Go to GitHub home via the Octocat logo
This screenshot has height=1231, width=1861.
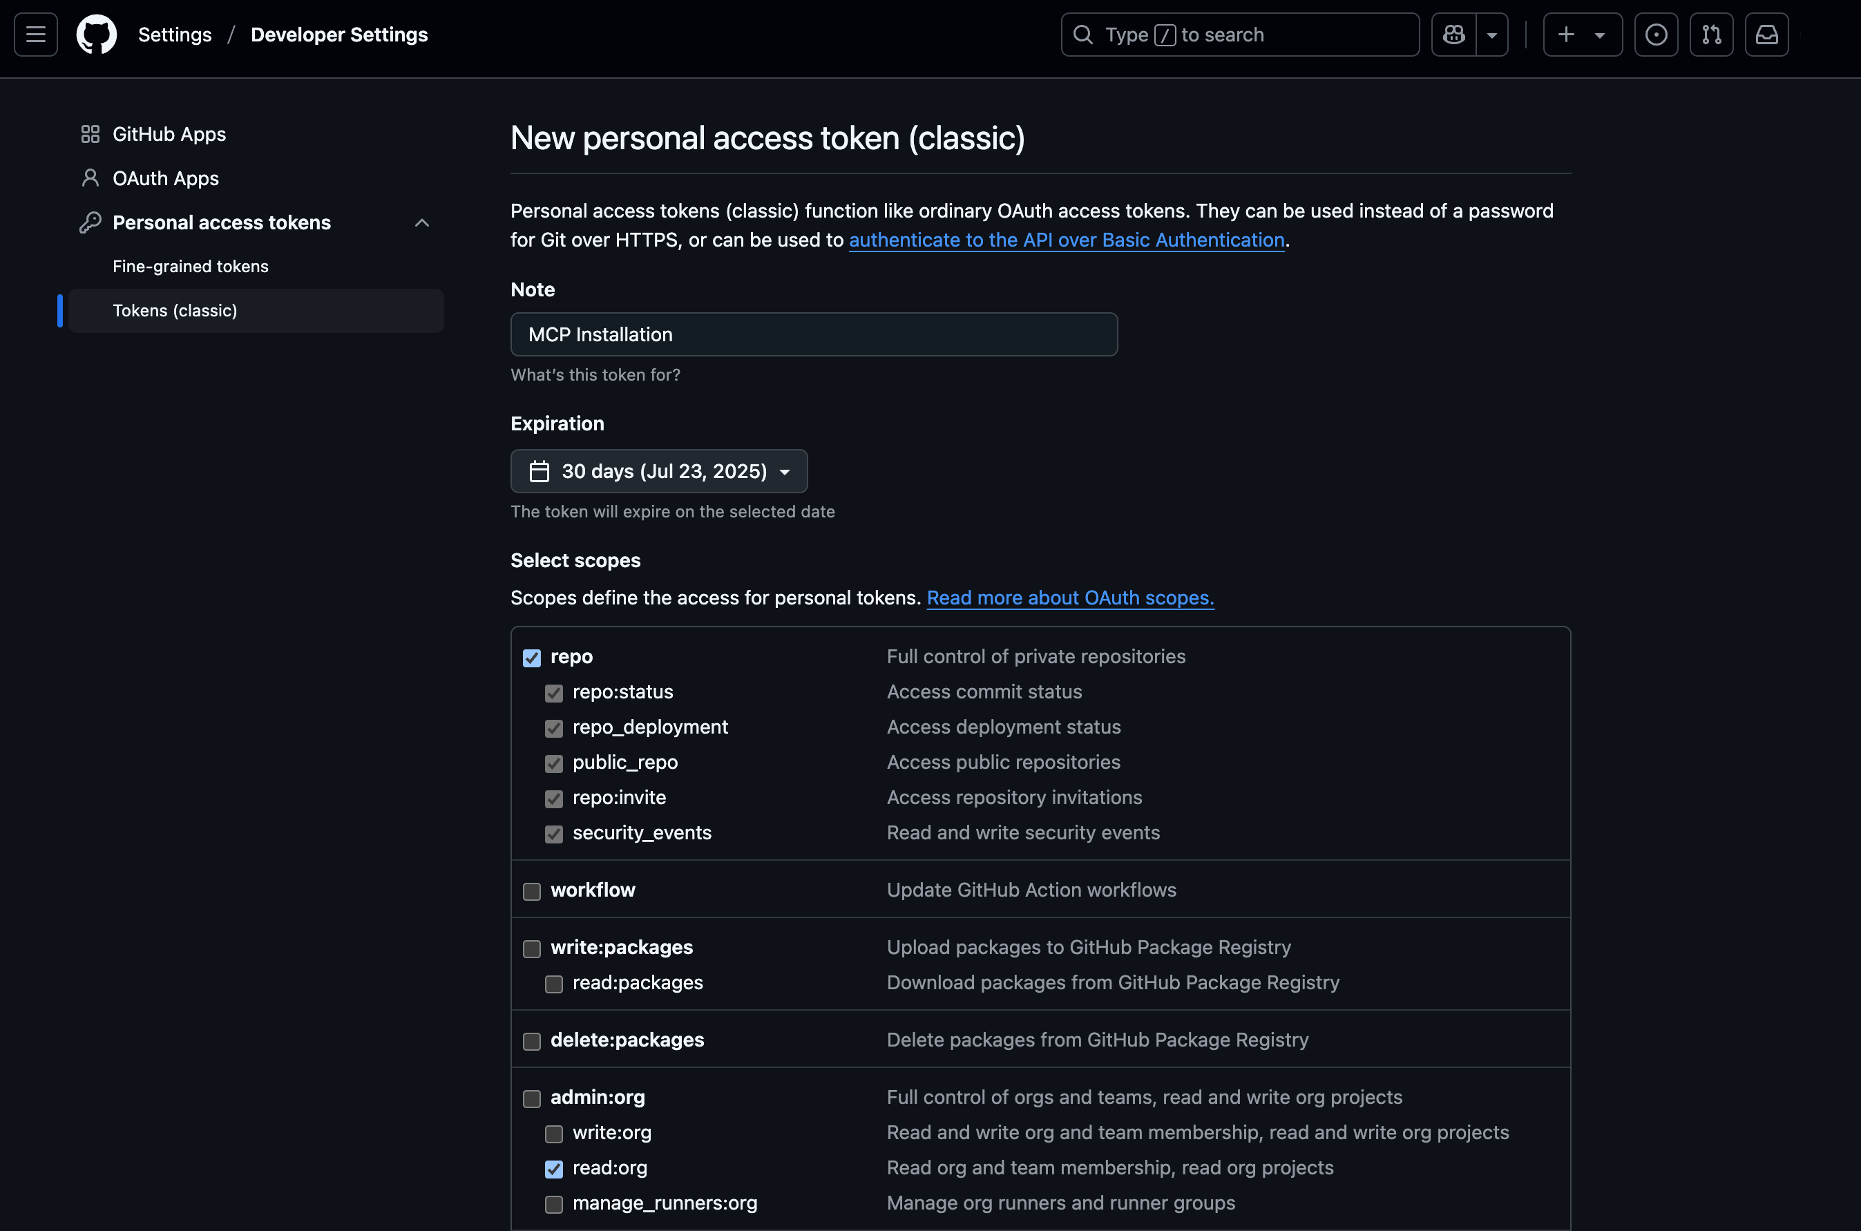coord(97,35)
